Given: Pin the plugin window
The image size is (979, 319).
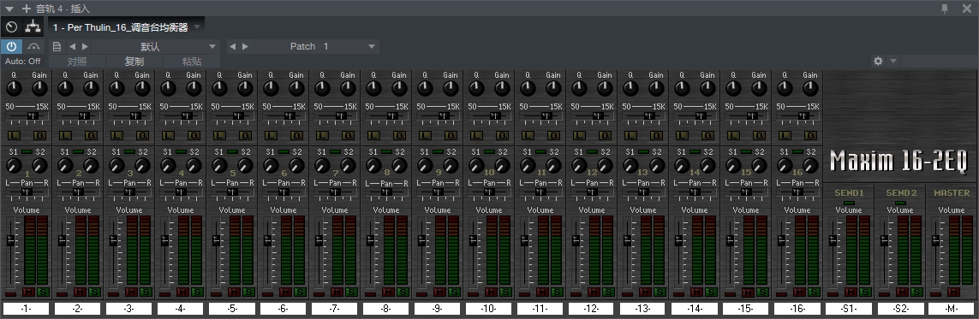Looking at the screenshot, I should (945, 8).
